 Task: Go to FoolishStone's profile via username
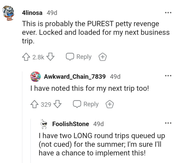70,124
